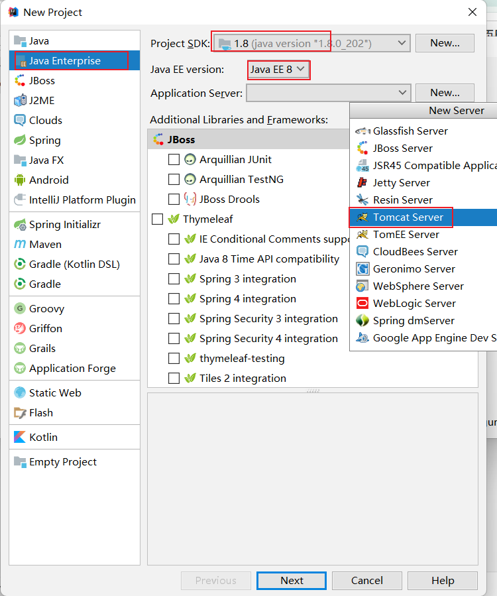The image size is (497, 596).
Task: Check the Thymeleaf framework checkbox
Action: click(x=157, y=219)
